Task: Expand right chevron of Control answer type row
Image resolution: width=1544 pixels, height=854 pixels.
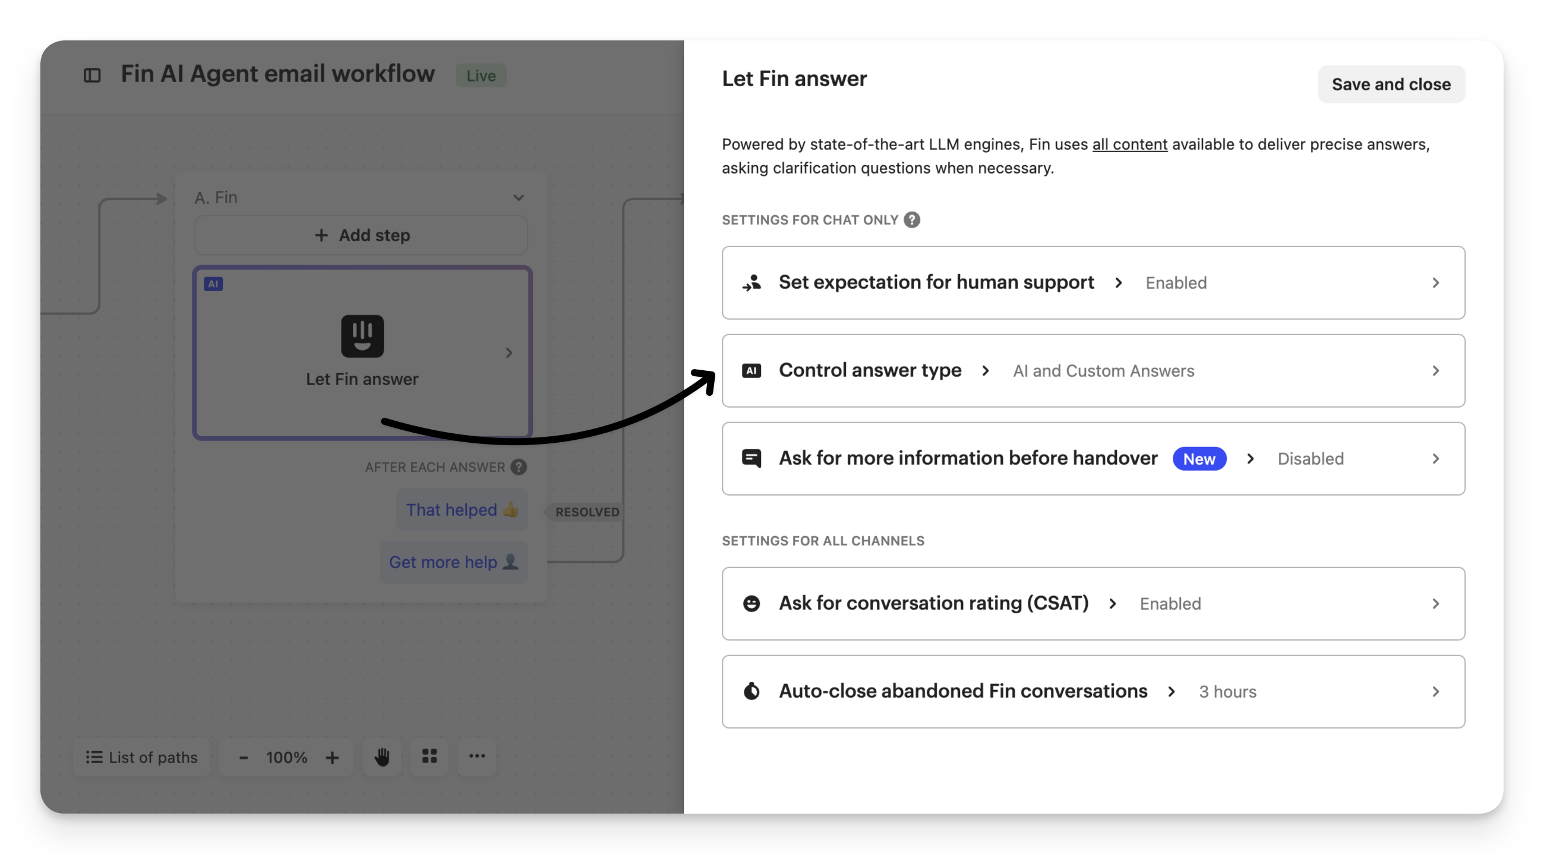Action: pyautogui.click(x=1435, y=371)
